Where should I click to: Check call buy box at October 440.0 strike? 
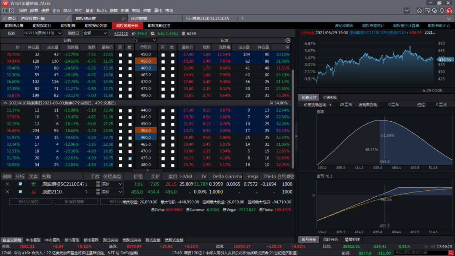point(120,110)
